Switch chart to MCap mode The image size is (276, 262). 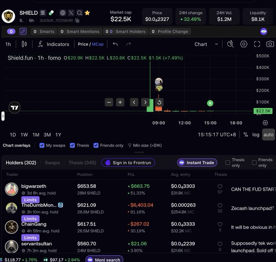[98, 44]
